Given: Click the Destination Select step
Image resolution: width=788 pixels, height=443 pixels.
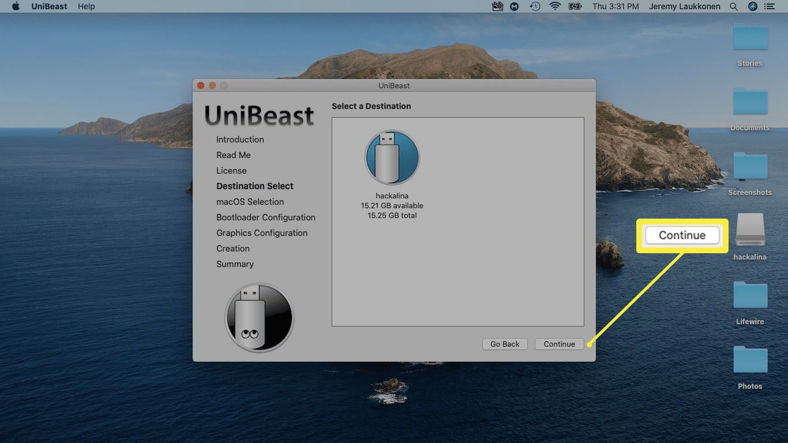Looking at the screenshot, I should pyautogui.click(x=255, y=186).
